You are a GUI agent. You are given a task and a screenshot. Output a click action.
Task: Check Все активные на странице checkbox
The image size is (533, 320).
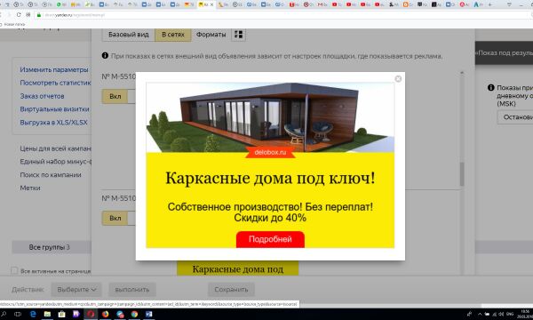[x=14, y=271]
